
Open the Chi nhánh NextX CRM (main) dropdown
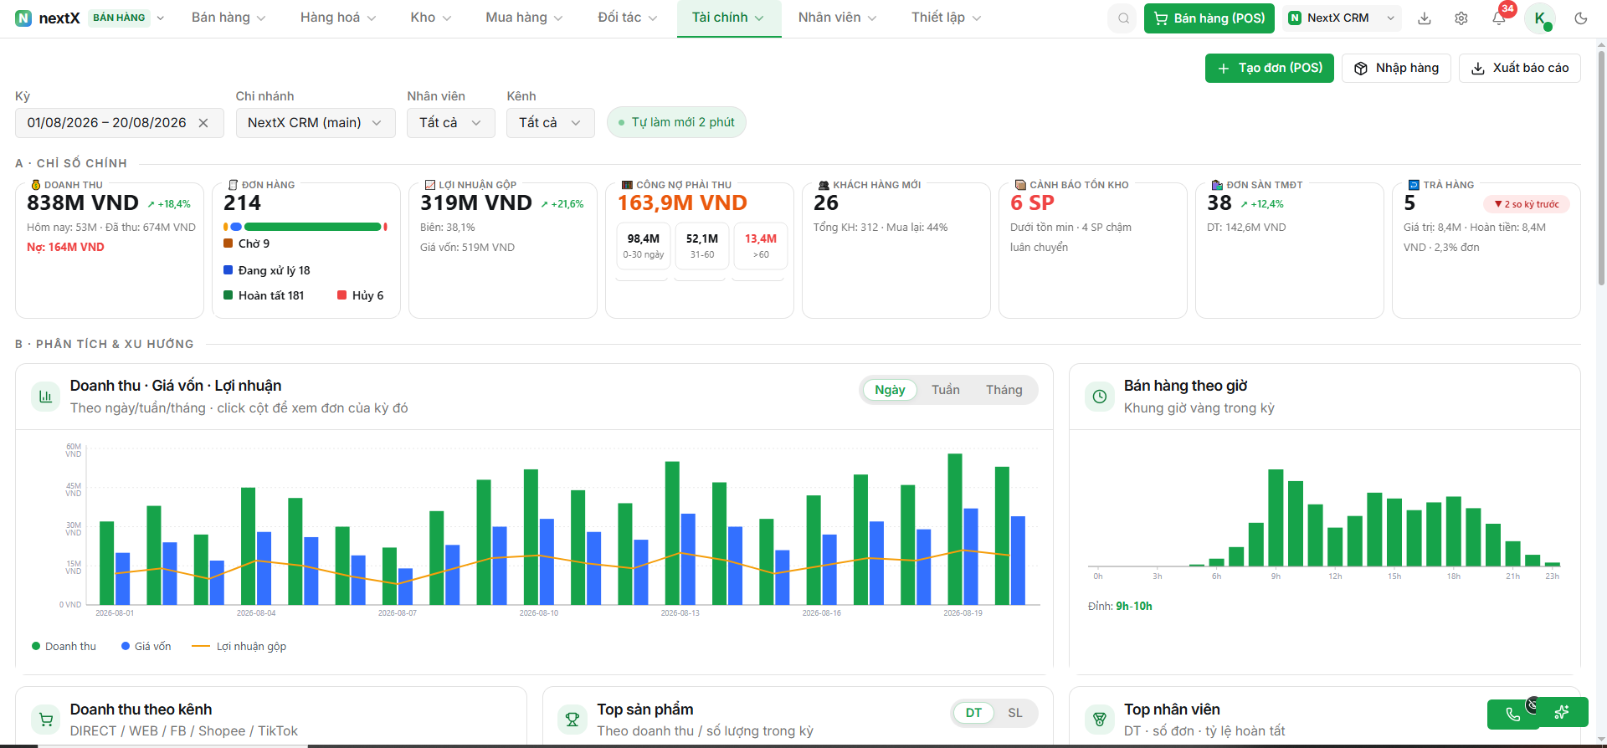pos(316,123)
